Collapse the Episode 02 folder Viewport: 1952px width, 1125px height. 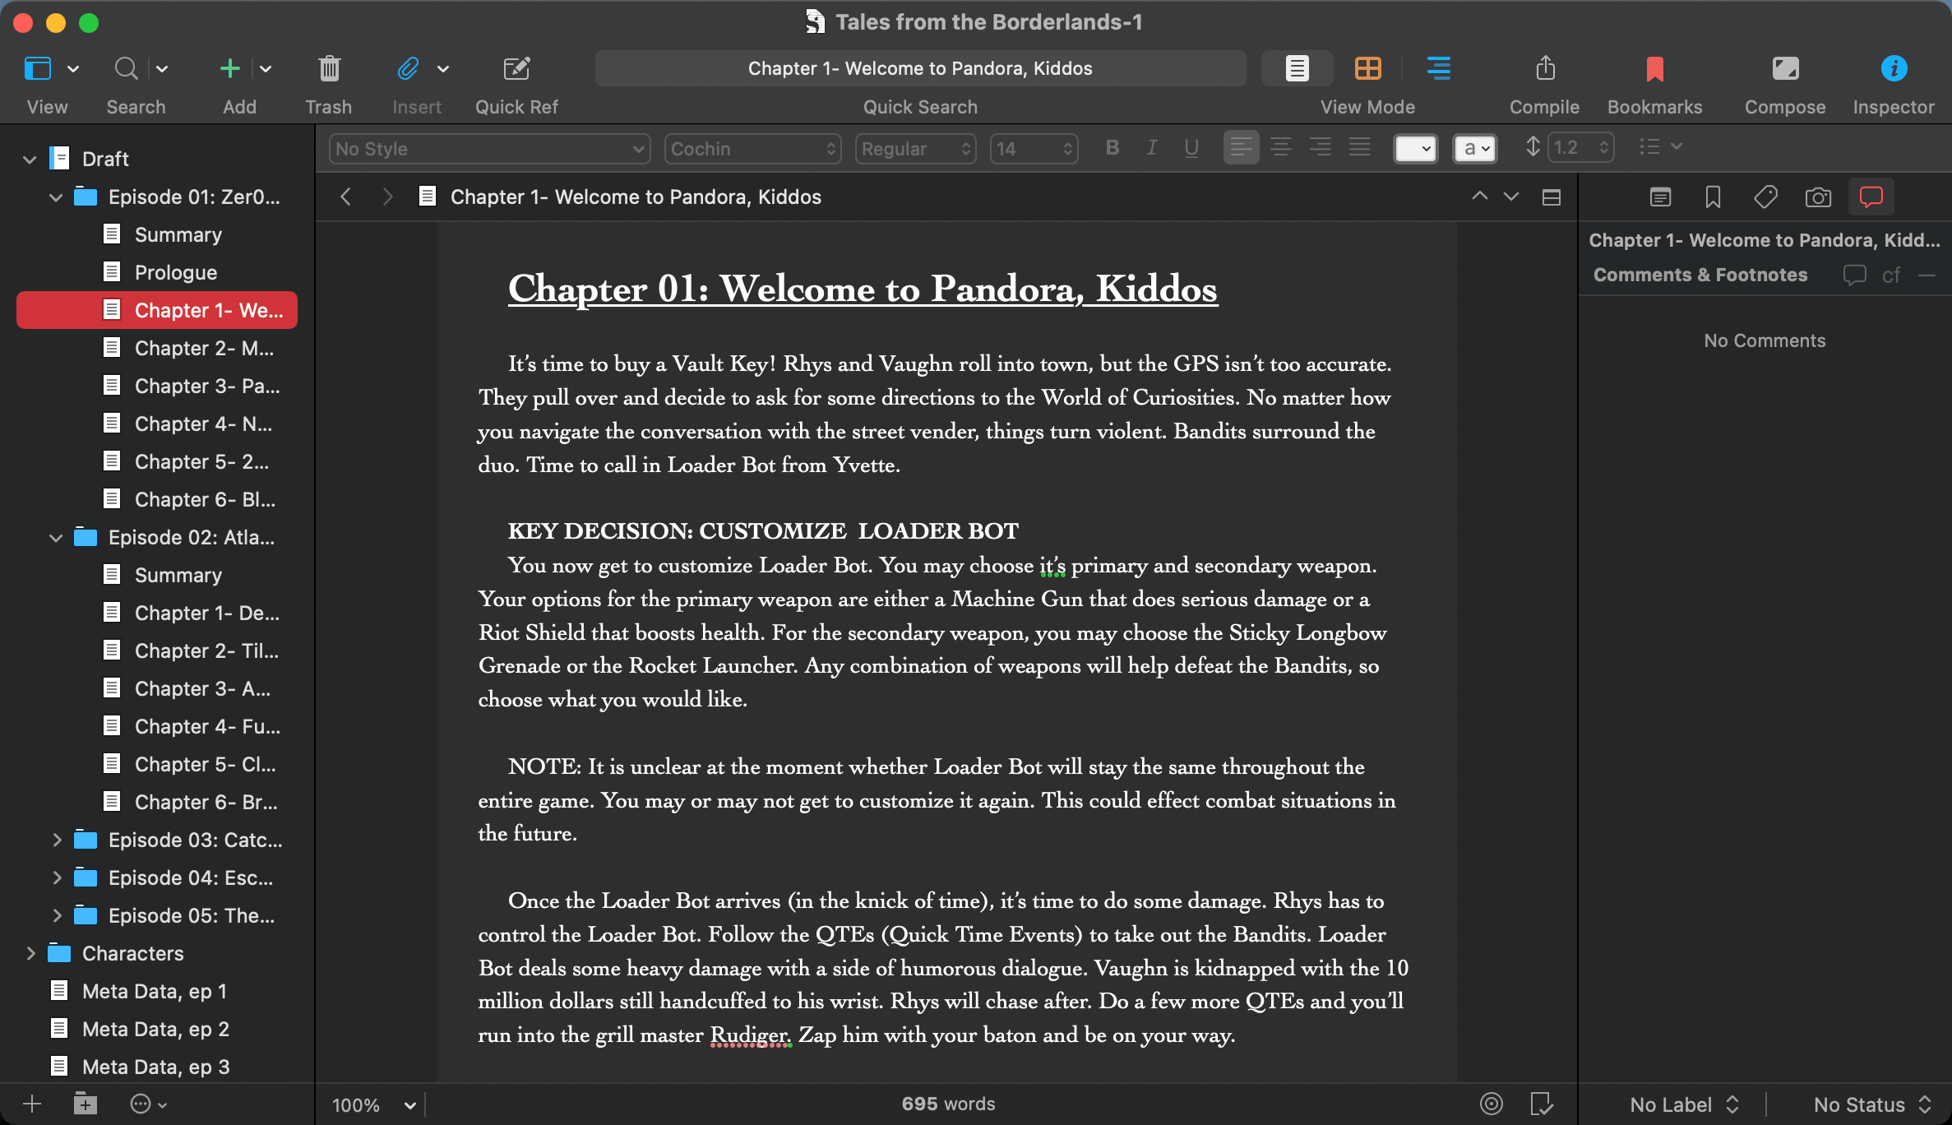[x=56, y=538]
